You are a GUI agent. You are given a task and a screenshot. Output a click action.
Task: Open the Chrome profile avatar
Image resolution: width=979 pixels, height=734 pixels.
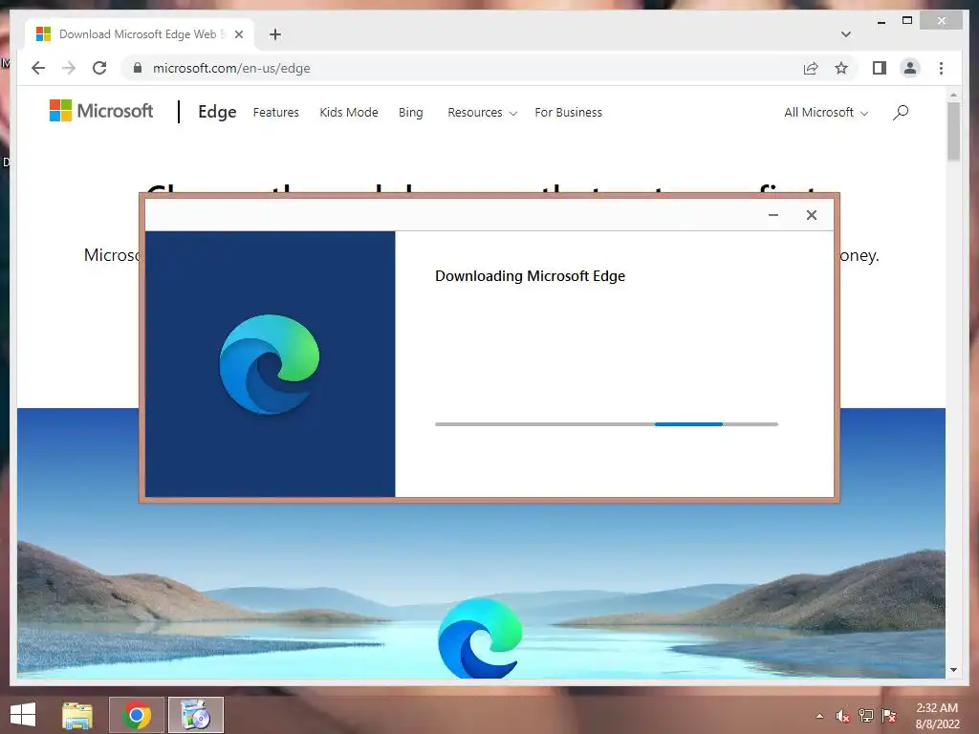point(910,68)
